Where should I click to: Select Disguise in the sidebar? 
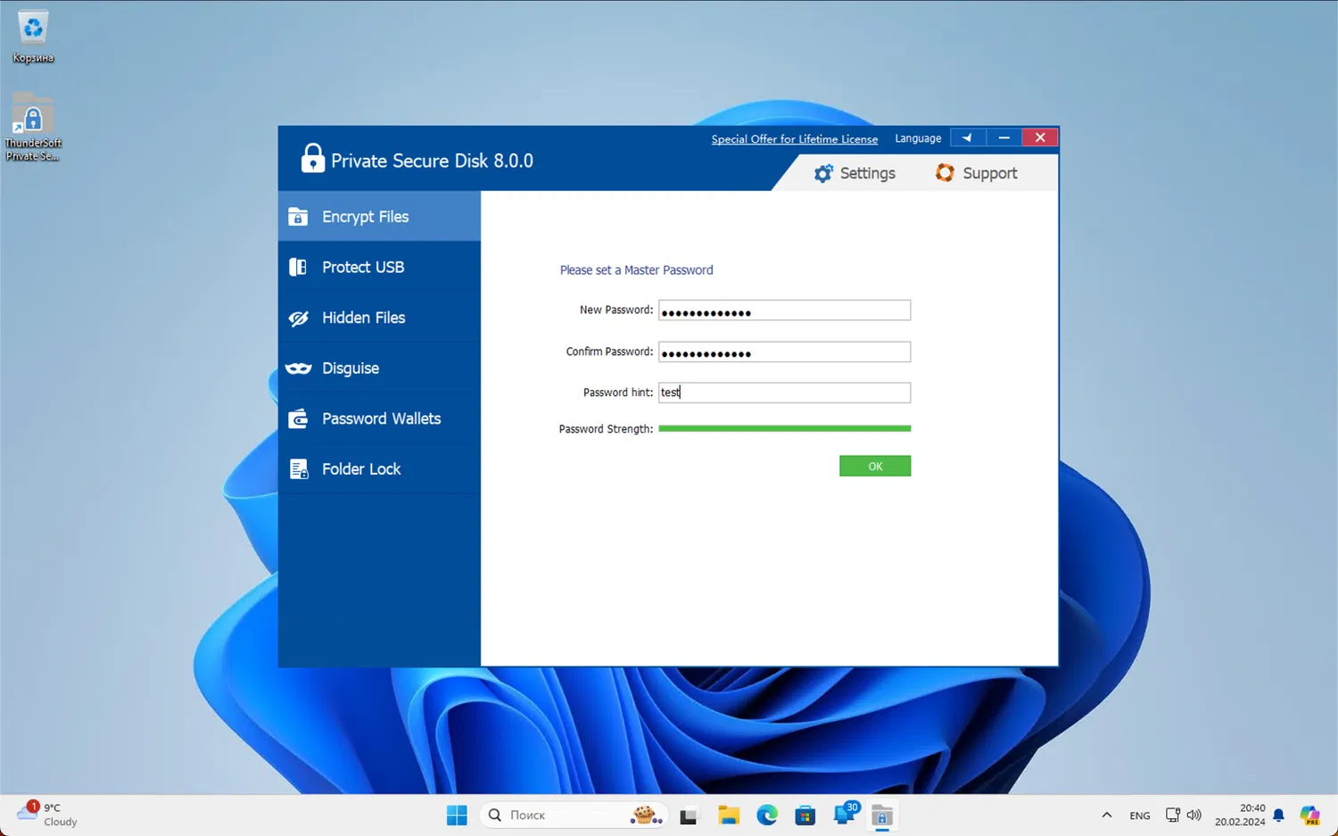[379, 368]
